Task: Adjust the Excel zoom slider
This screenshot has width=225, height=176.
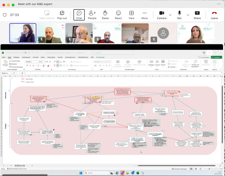Action: (x=210, y=169)
